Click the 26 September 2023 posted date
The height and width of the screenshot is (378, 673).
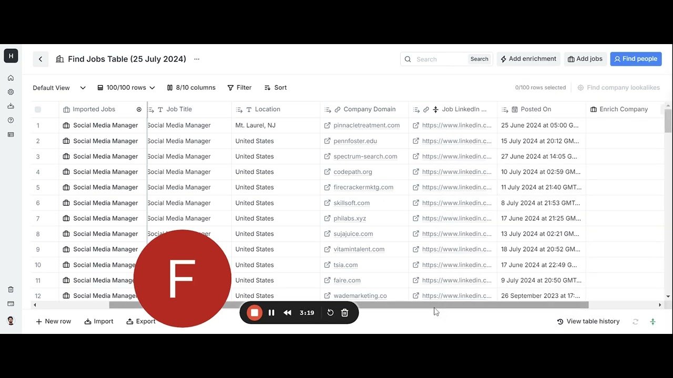[541, 296]
